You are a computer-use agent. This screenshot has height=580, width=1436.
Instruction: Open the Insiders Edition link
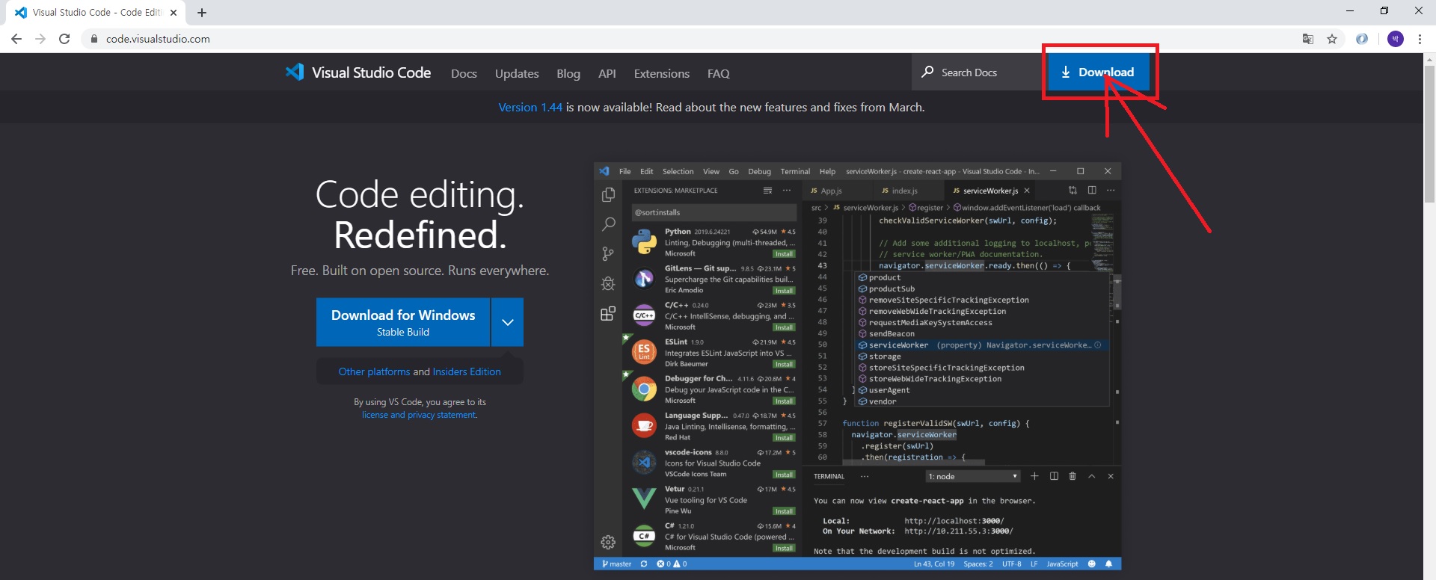tap(467, 371)
